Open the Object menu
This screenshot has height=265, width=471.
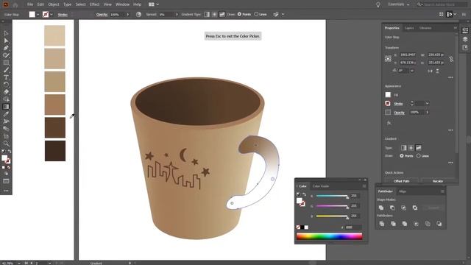pos(54,4)
